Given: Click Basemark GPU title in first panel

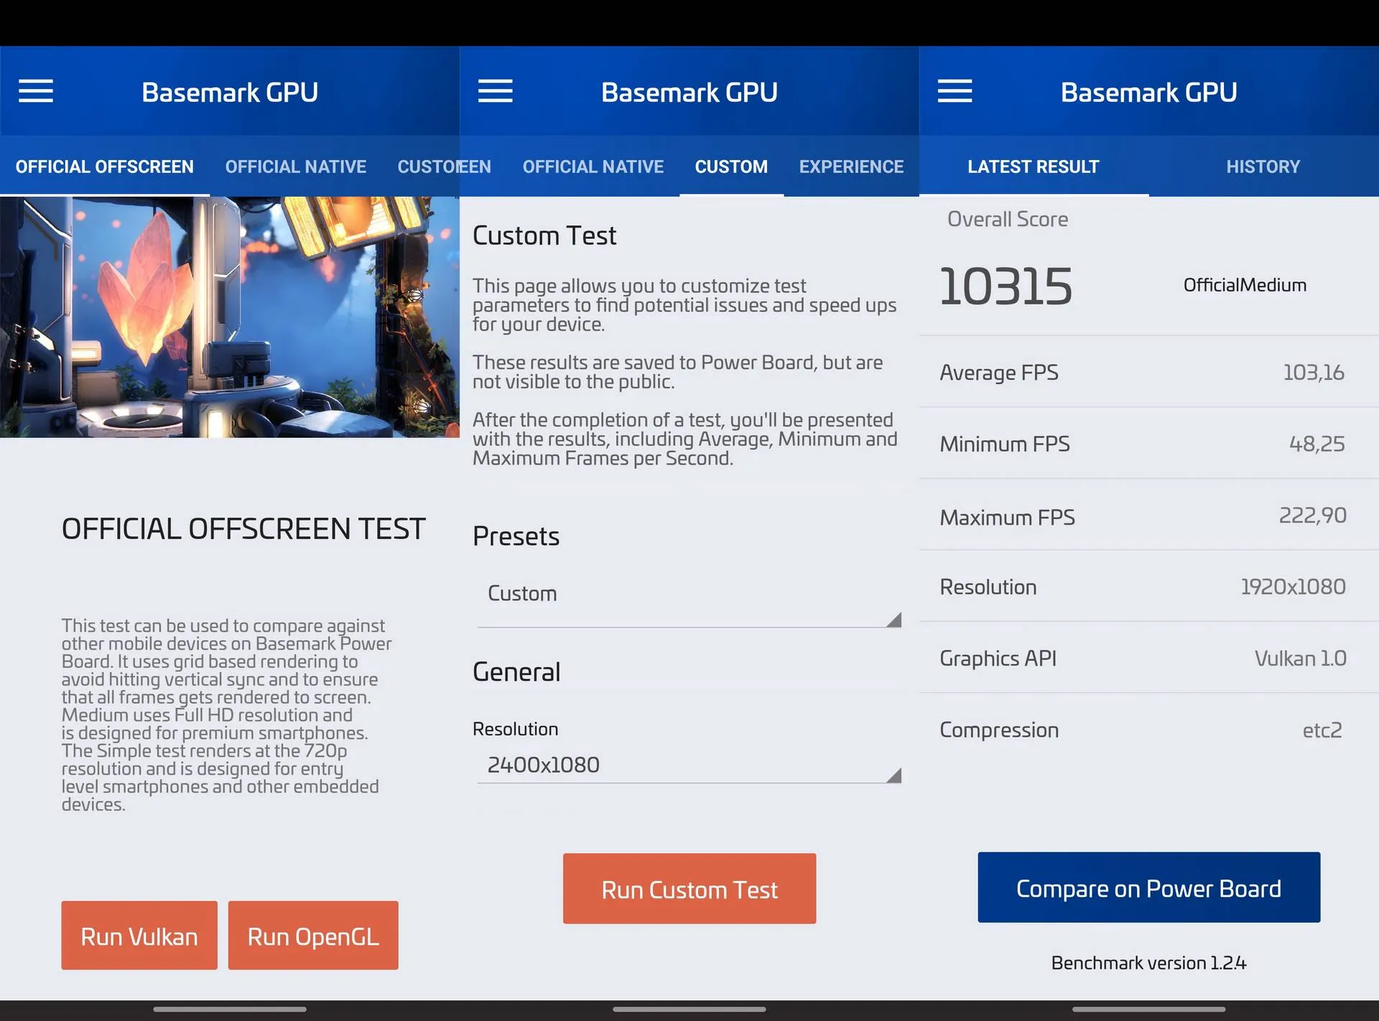Looking at the screenshot, I should click(230, 92).
